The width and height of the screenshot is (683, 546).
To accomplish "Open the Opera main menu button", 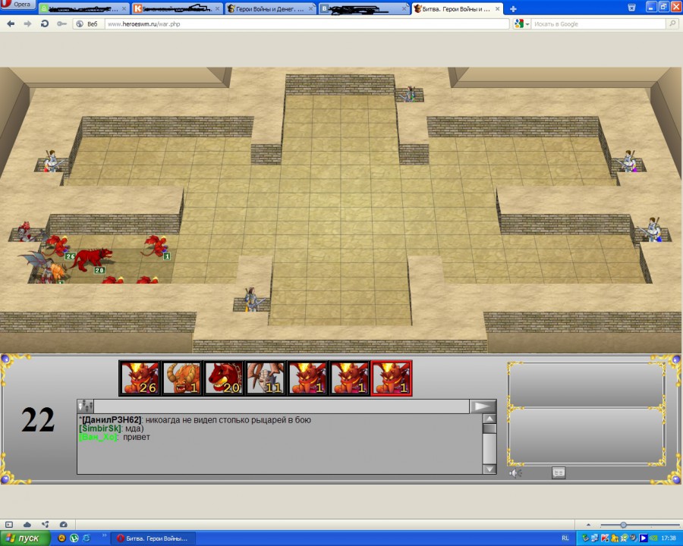I will tap(17, 5).
